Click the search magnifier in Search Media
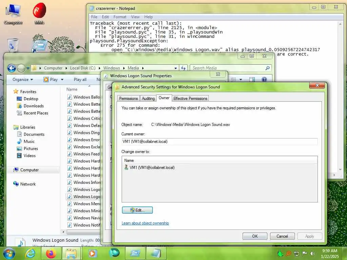 [268, 68]
